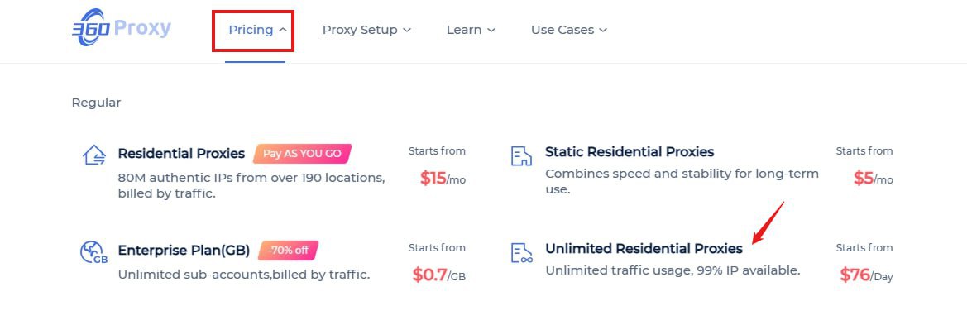The image size is (967, 320).
Task: Click the Residential Proxies house icon
Action: tap(94, 155)
